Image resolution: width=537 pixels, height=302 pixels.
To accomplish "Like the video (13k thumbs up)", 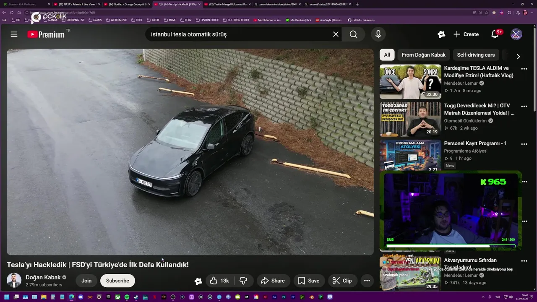I will [x=219, y=281].
